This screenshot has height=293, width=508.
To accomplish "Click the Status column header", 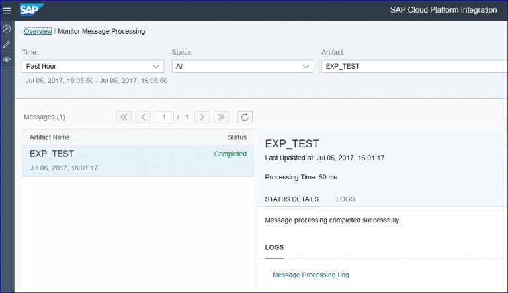I will point(237,137).
